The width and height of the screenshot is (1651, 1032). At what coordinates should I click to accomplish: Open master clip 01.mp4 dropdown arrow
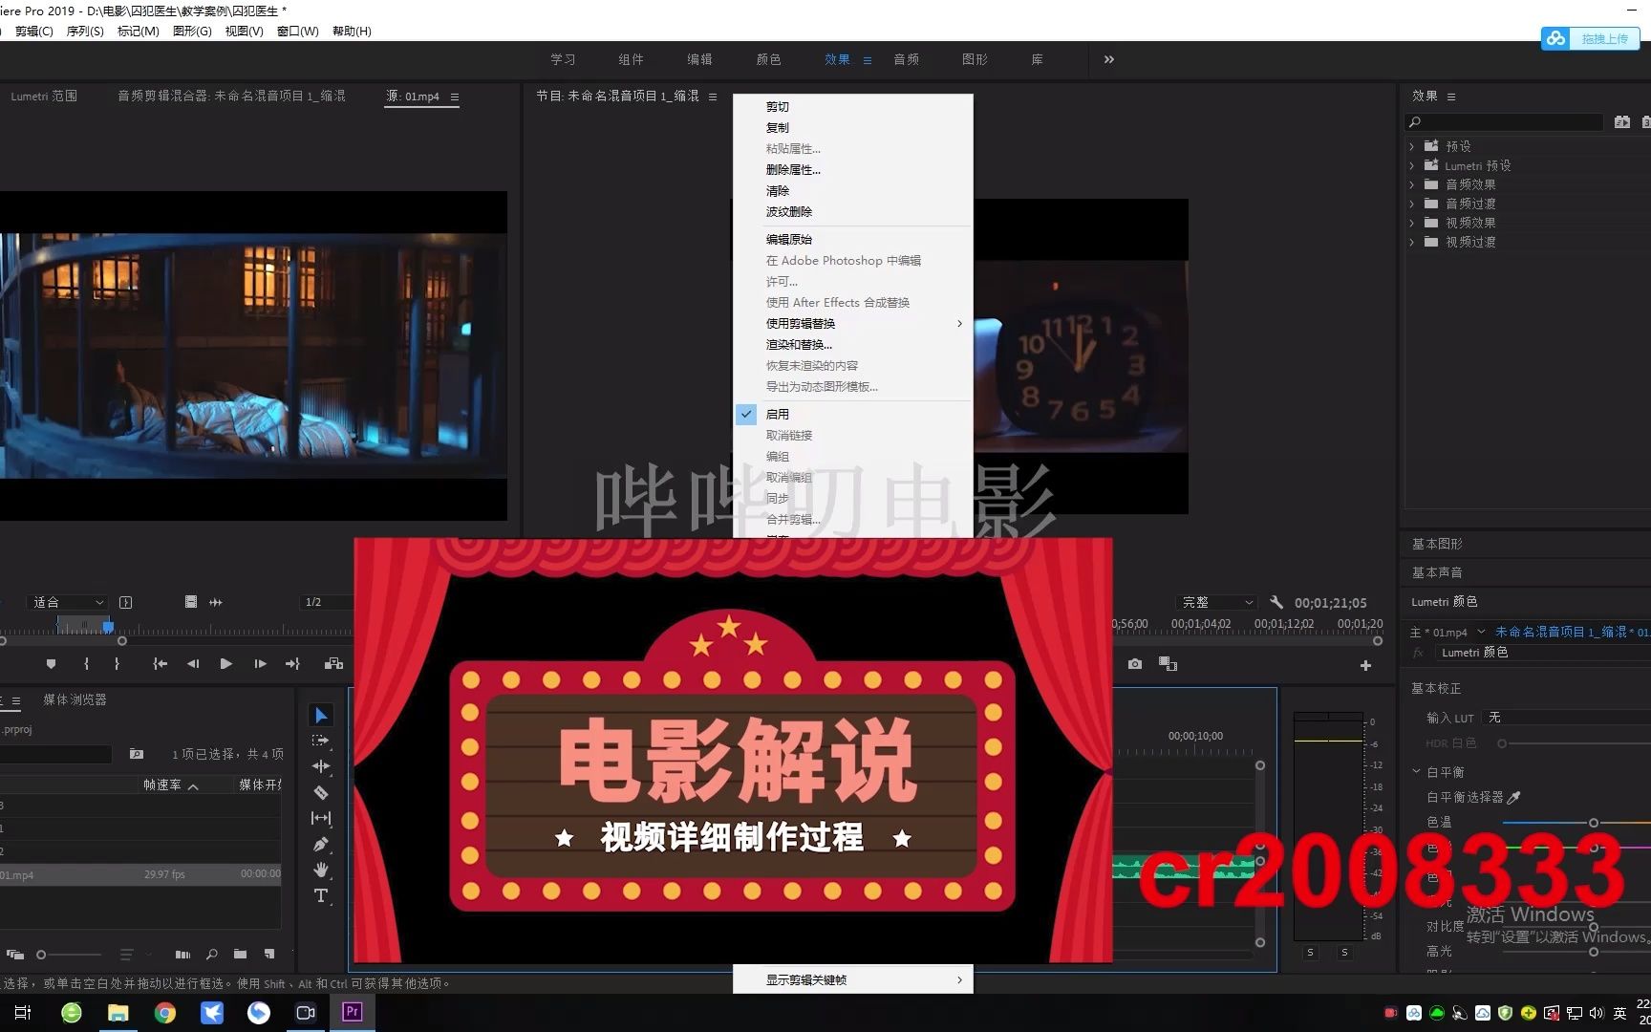tap(1481, 632)
